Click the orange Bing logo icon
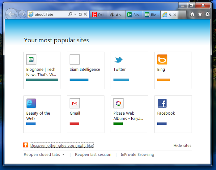The image size is (216, 170). (162, 59)
